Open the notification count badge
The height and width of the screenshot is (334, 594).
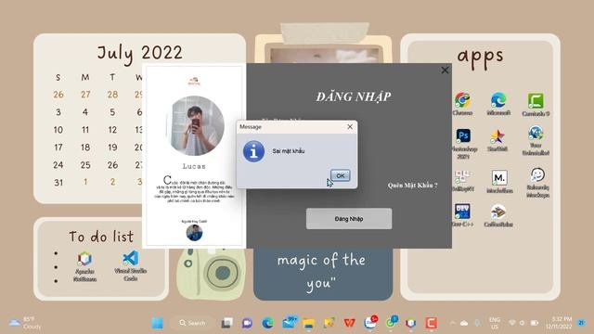pyautogui.click(x=581, y=323)
